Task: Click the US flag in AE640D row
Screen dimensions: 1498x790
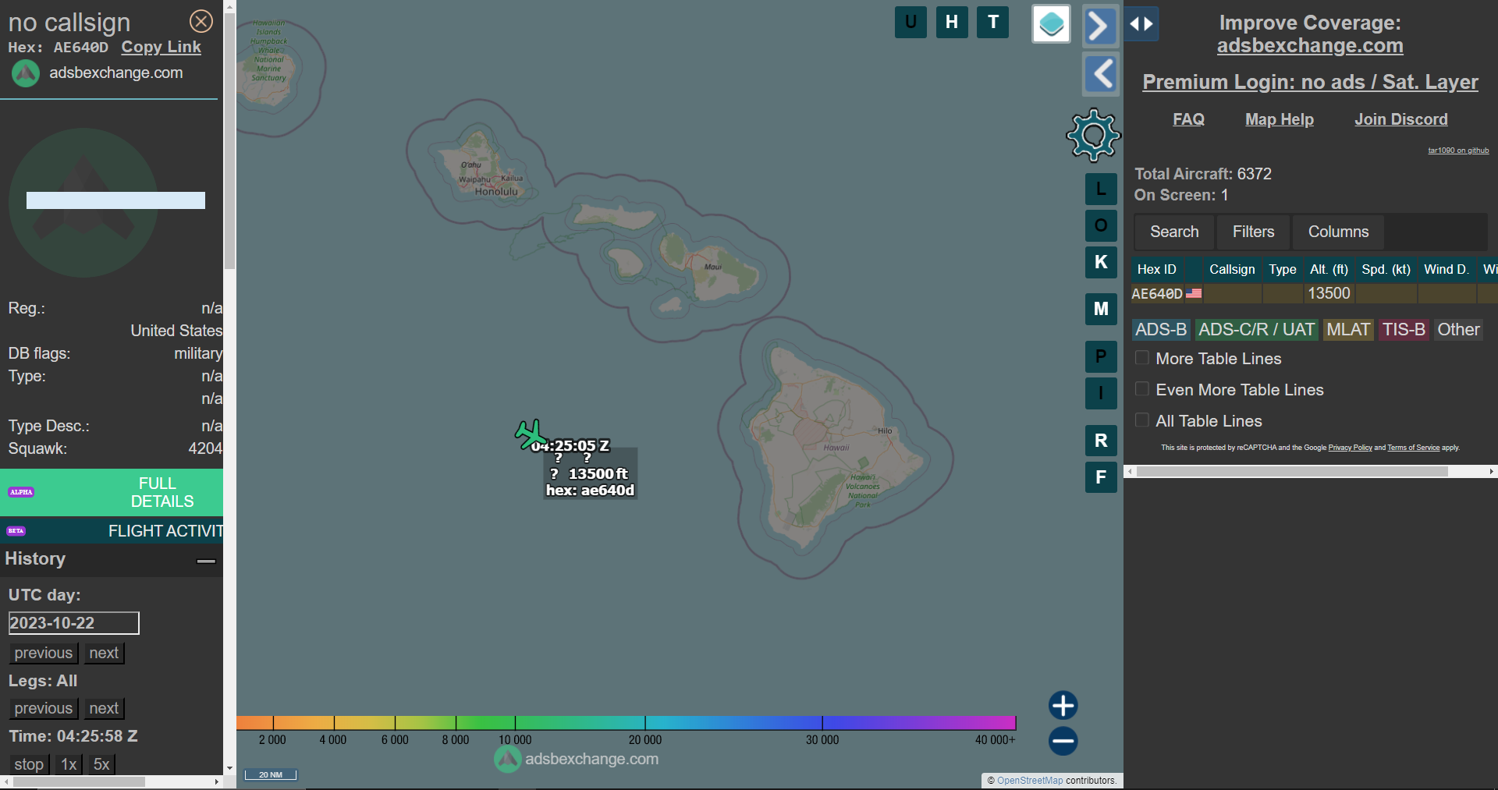Action: [1194, 293]
